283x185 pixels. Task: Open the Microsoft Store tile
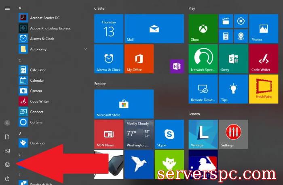click(x=124, y=104)
